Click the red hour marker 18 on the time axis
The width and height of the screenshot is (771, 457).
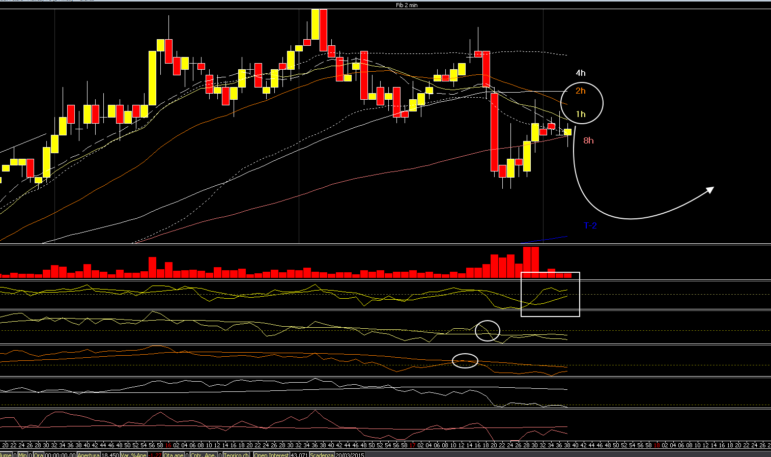tap(656, 445)
